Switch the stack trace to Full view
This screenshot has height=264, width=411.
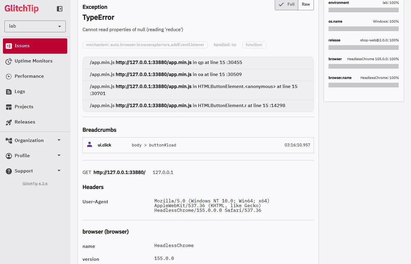click(x=287, y=4)
